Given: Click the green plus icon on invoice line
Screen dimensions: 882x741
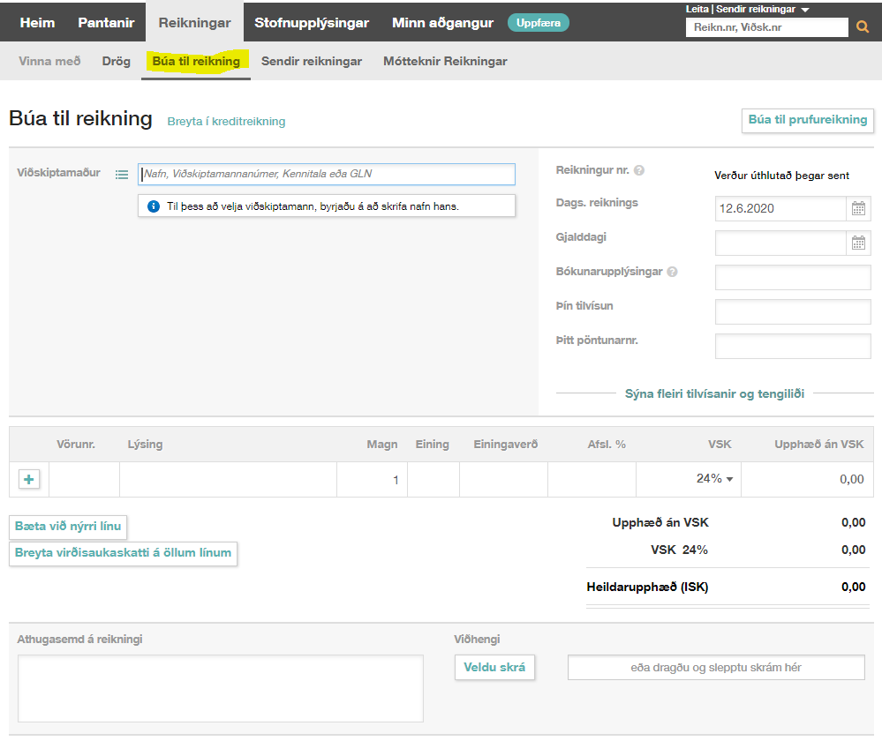Looking at the screenshot, I should click(x=29, y=479).
